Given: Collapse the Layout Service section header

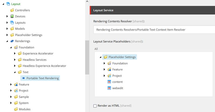Looking at the screenshot, I should pos(152,10).
